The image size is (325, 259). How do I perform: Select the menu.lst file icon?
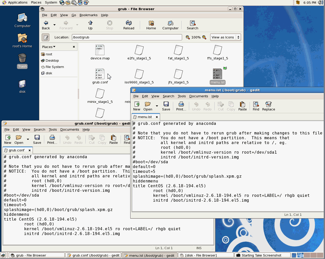point(218,76)
